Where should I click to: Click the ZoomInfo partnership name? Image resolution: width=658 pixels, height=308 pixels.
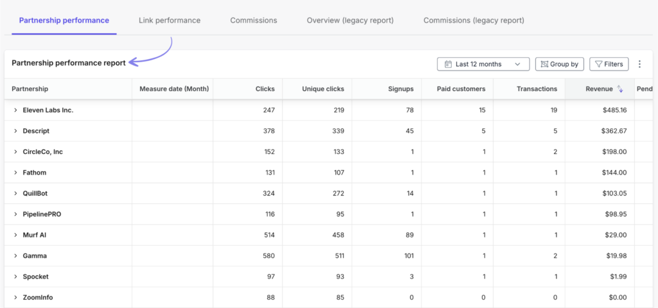(38, 298)
